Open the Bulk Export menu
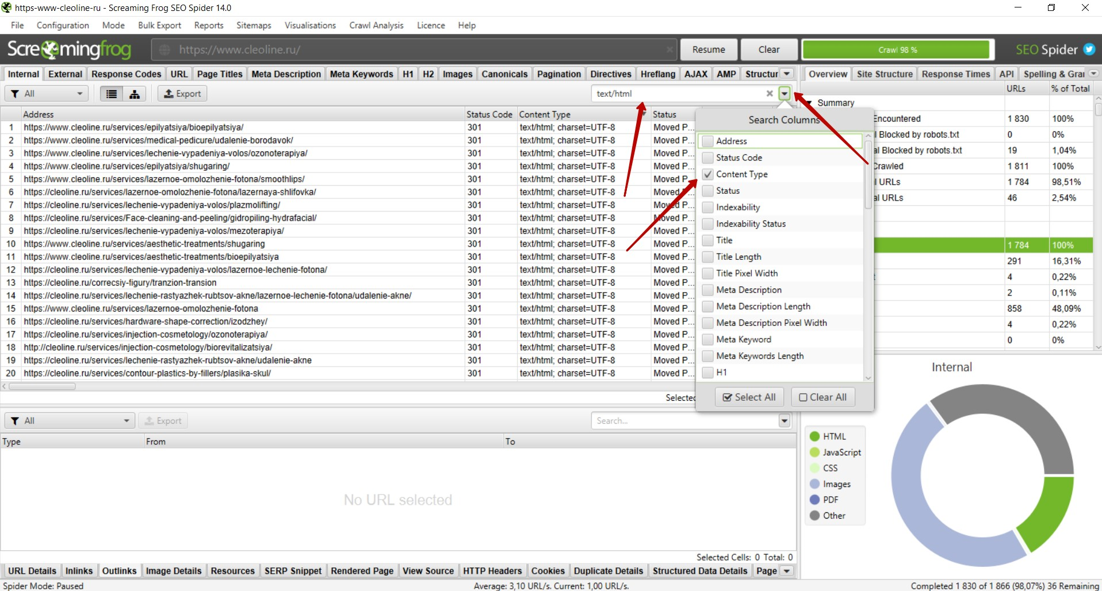The width and height of the screenshot is (1102, 591). [x=159, y=25]
